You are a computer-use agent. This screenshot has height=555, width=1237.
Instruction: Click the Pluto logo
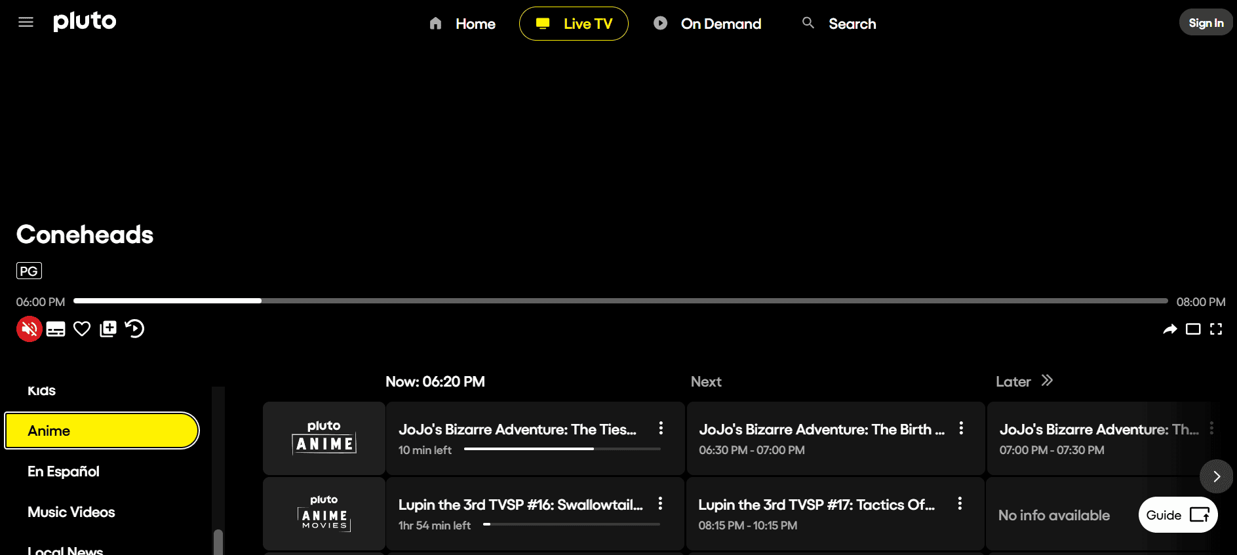(x=85, y=22)
